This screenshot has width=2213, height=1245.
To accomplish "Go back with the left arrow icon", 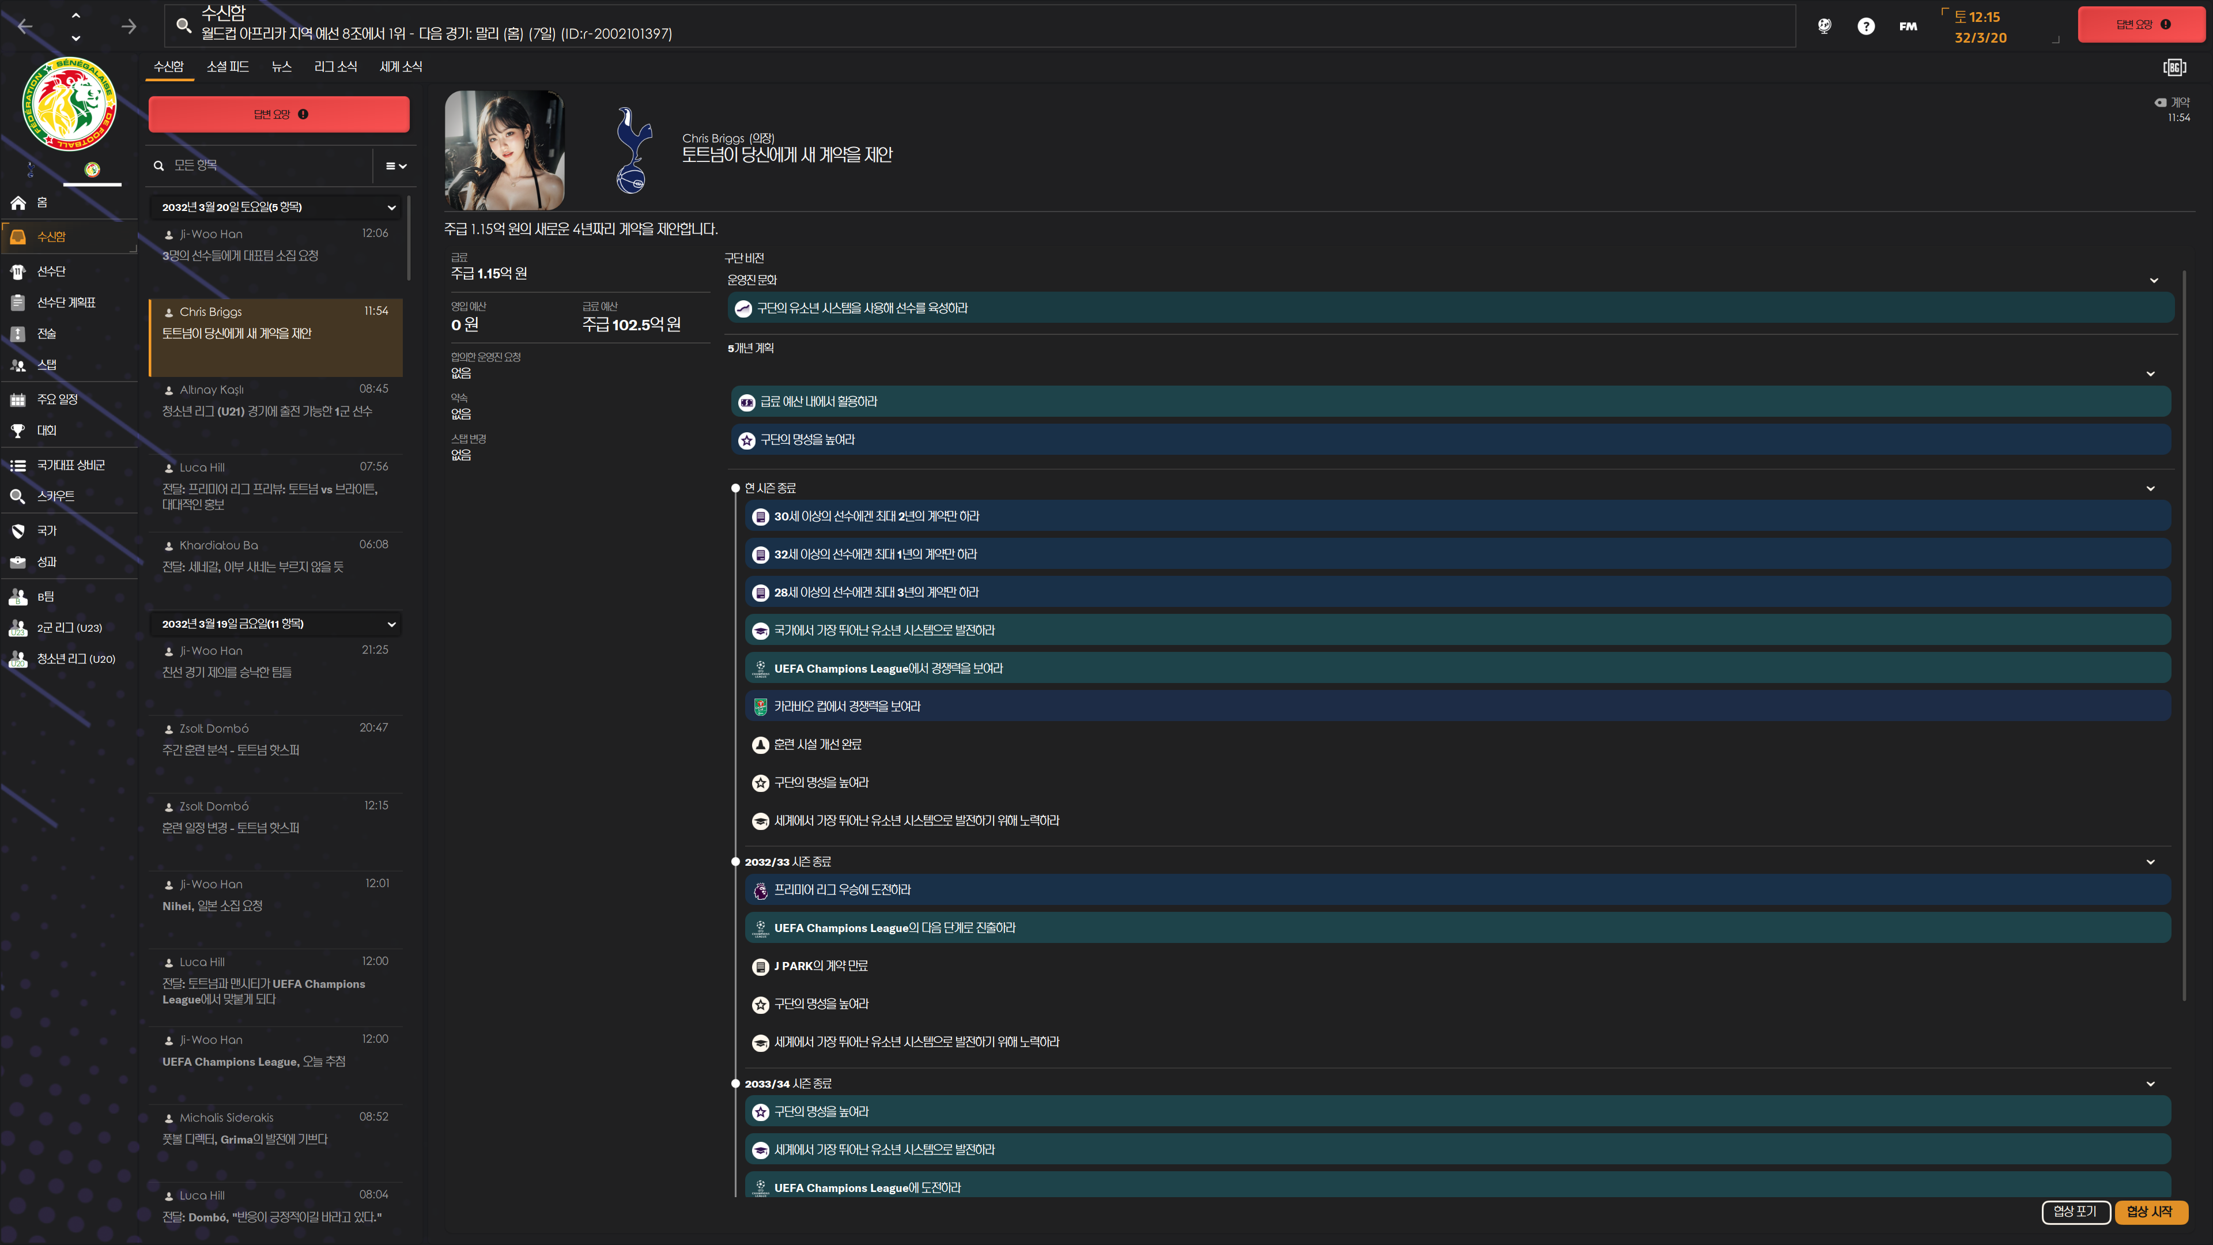I will point(25,26).
